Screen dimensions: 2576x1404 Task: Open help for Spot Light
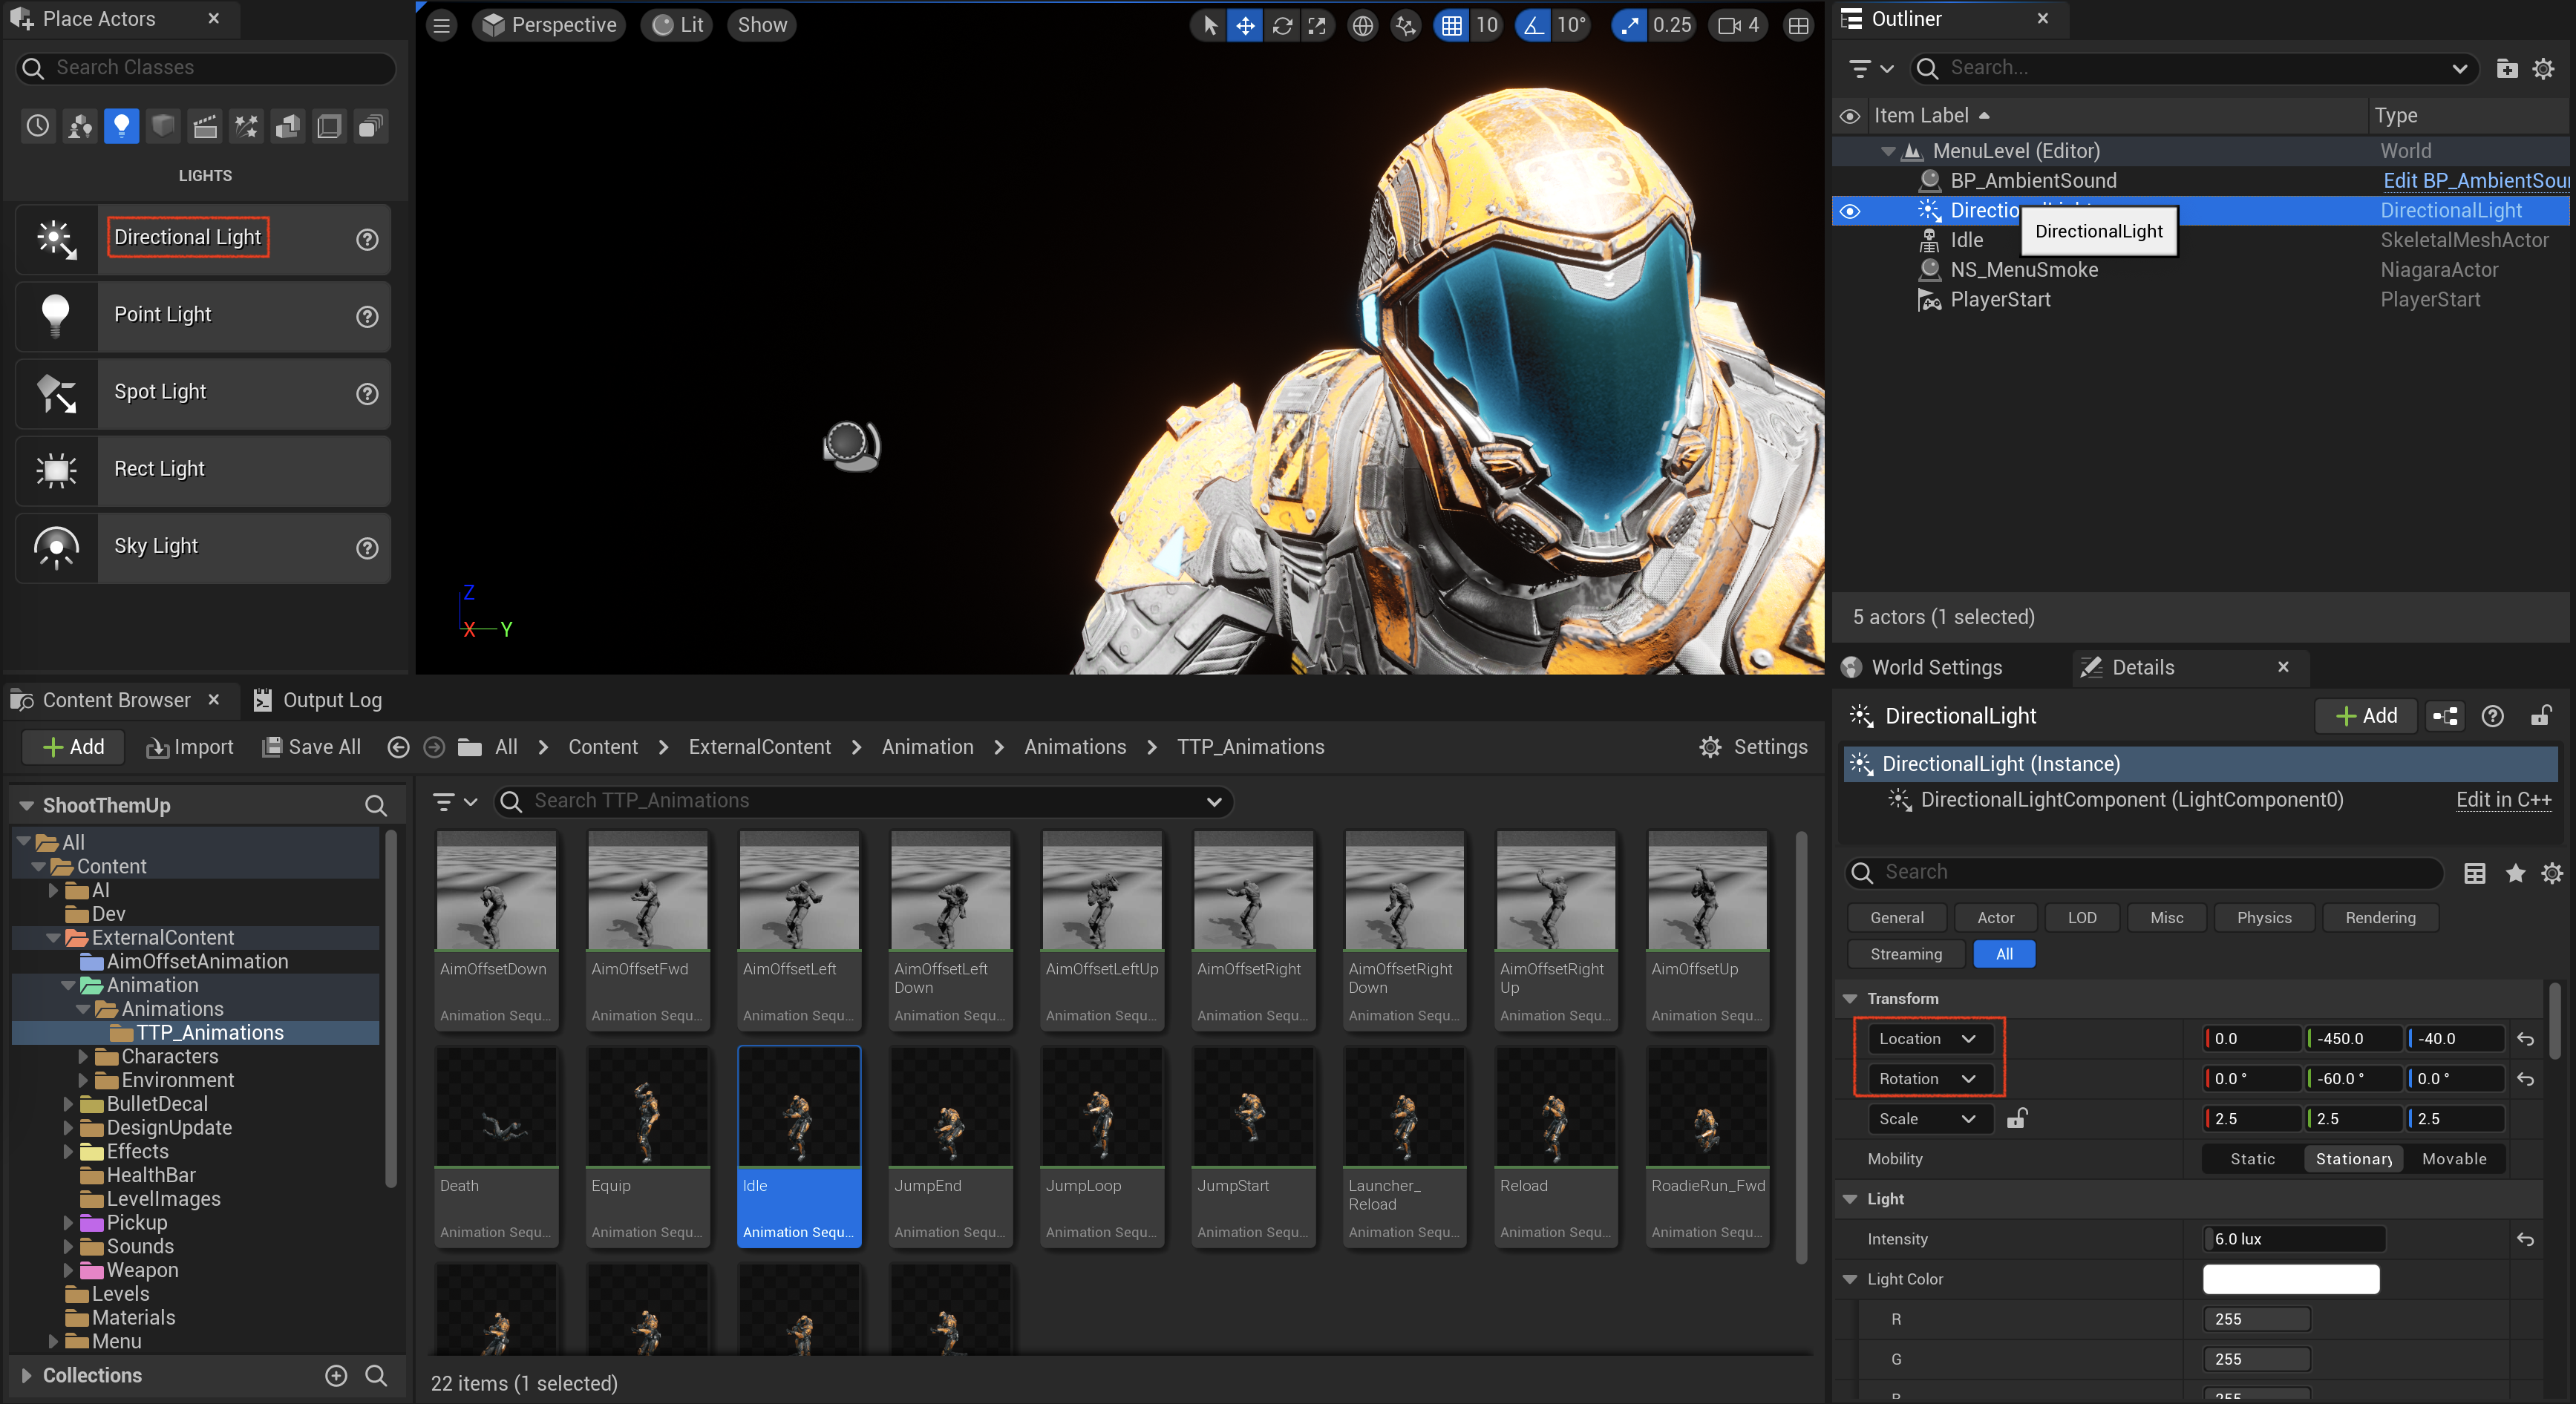coord(367,394)
